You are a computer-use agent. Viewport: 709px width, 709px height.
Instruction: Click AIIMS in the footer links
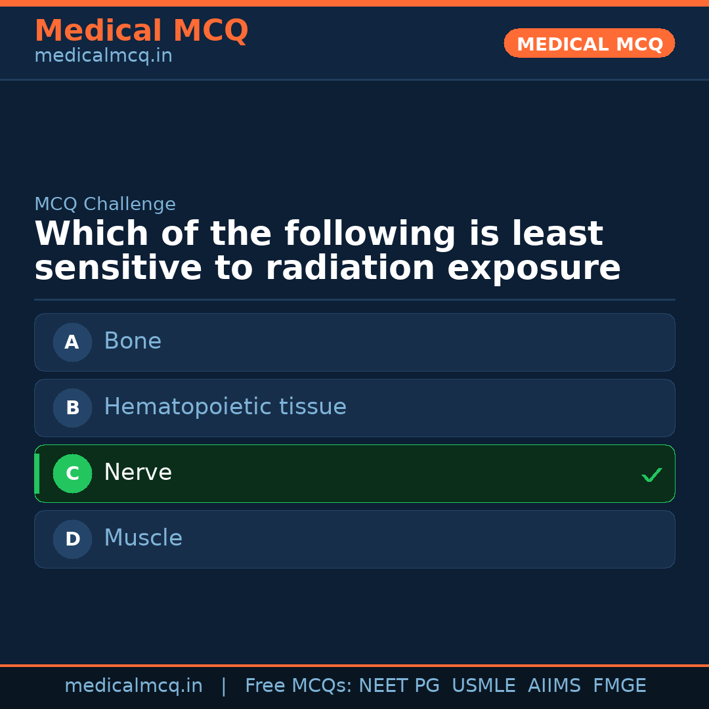[x=555, y=685]
